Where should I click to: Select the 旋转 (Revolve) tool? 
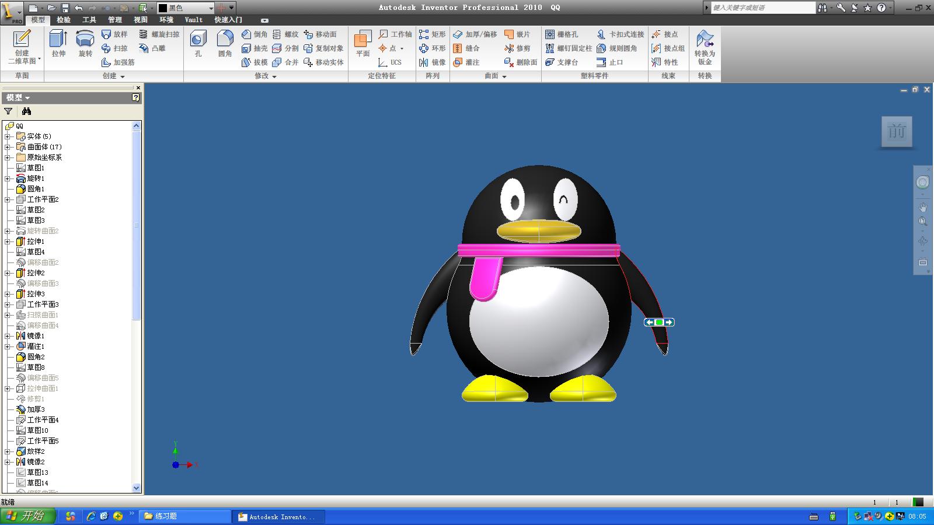(x=85, y=44)
